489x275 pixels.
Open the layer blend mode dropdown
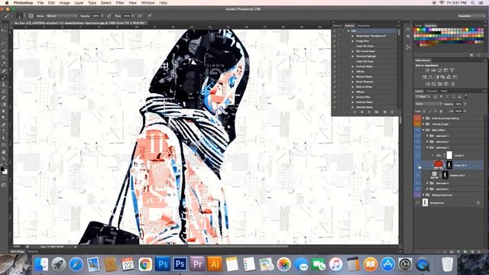(x=429, y=104)
